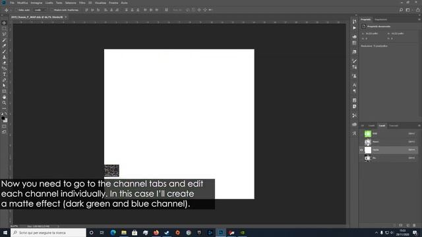Select the Rectangular Marquee tool
Screen dimensions: 422x237
point(4,28)
